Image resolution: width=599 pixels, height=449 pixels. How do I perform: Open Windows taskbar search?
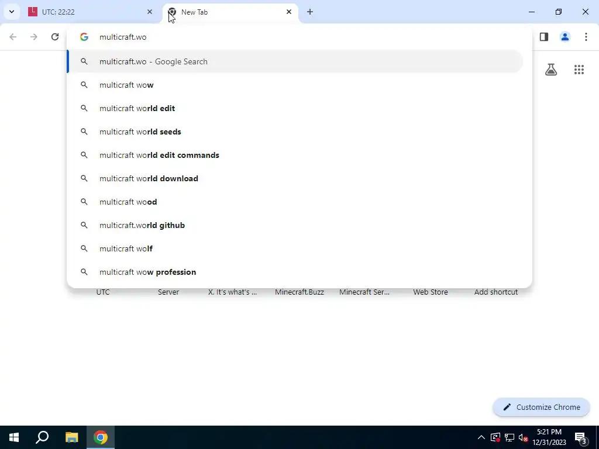pos(42,437)
